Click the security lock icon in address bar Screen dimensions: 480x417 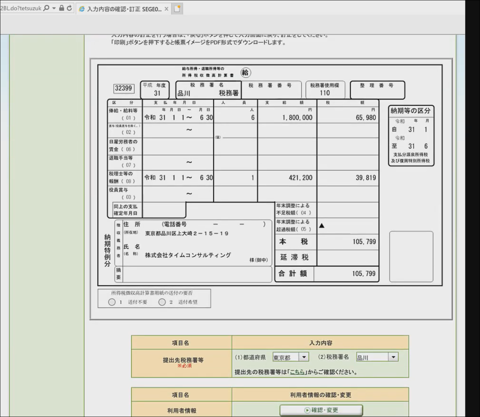click(x=61, y=8)
